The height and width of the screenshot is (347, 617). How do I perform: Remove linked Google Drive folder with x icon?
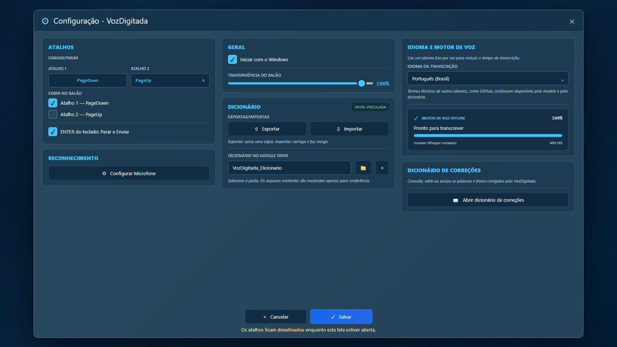382,168
